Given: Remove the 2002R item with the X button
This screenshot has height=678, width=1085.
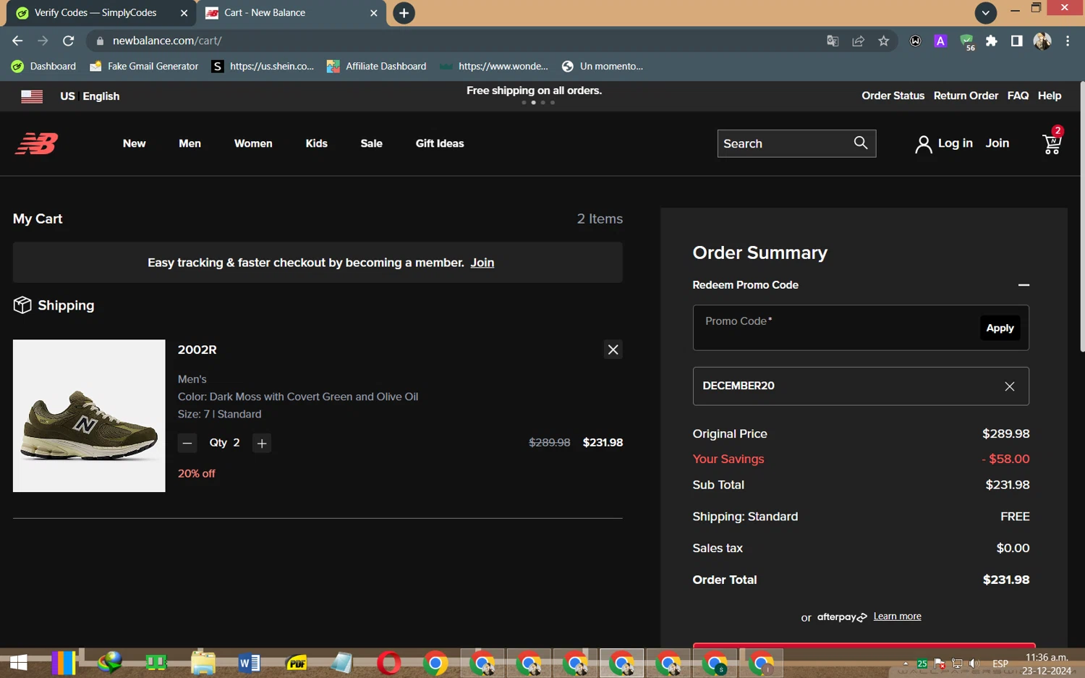Looking at the screenshot, I should (613, 349).
